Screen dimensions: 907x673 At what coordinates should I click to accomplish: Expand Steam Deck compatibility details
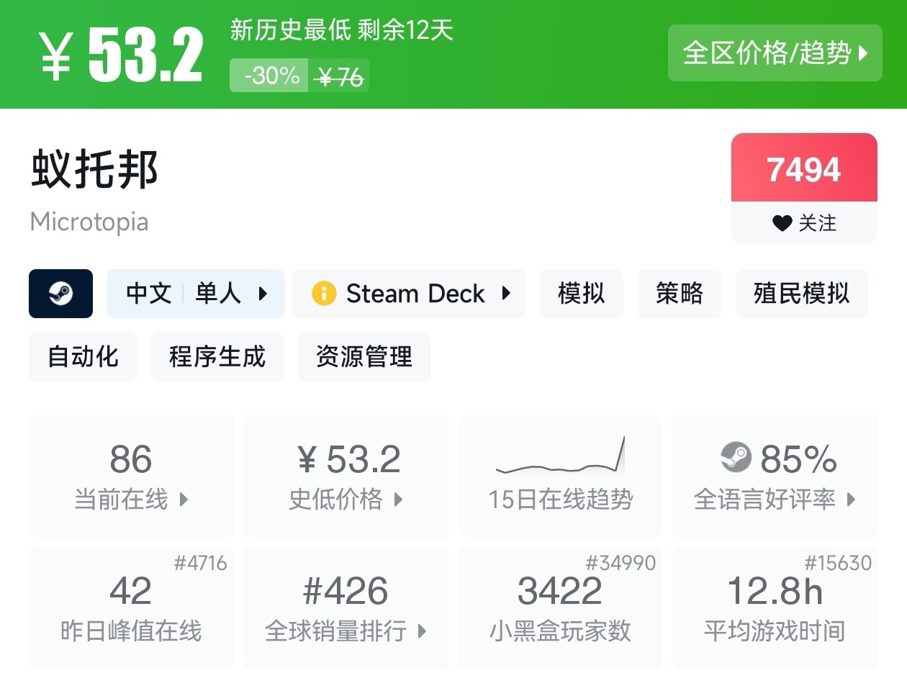click(409, 294)
